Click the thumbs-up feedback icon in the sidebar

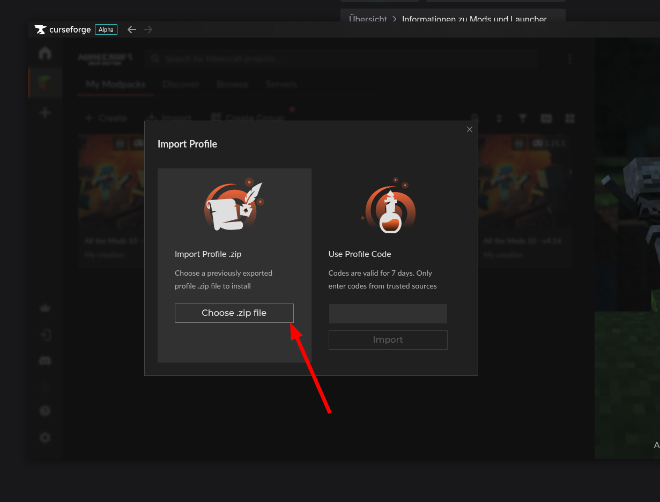(x=45, y=307)
